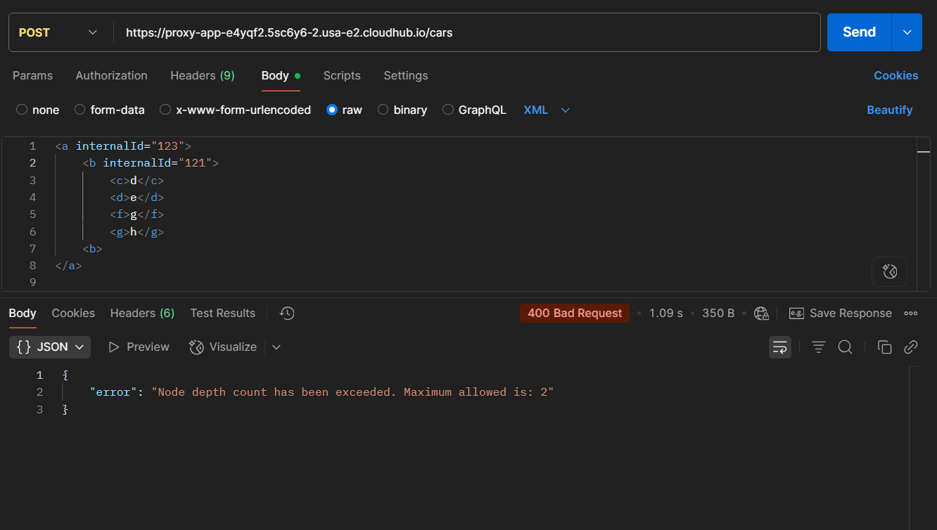937x530 pixels.
Task: Switch to the Authorization tab
Action: pos(111,75)
